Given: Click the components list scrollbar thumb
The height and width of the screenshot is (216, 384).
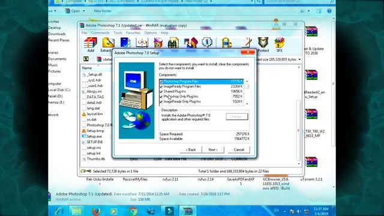Looking at the screenshot, I should point(247,86).
